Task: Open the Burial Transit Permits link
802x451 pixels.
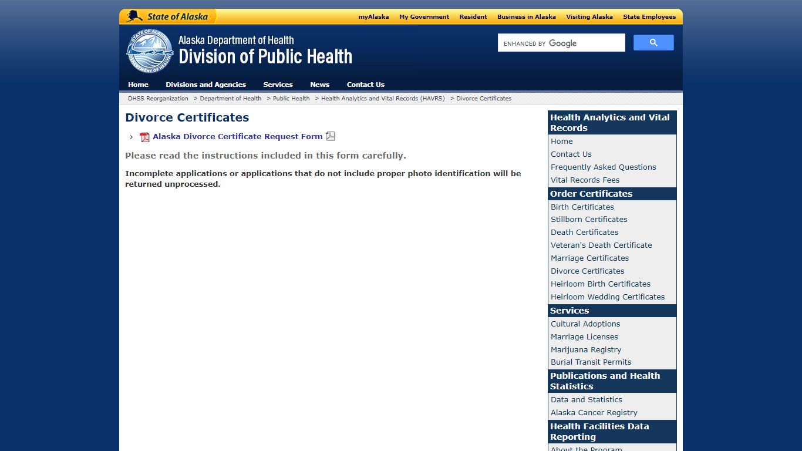Action: pos(591,362)
